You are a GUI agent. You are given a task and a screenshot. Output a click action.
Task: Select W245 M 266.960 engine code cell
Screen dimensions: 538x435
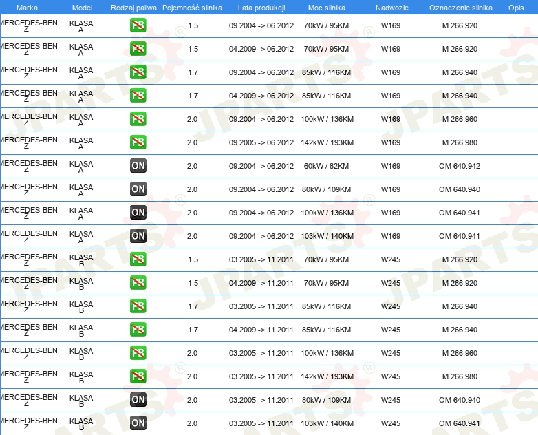coord(460,353)
